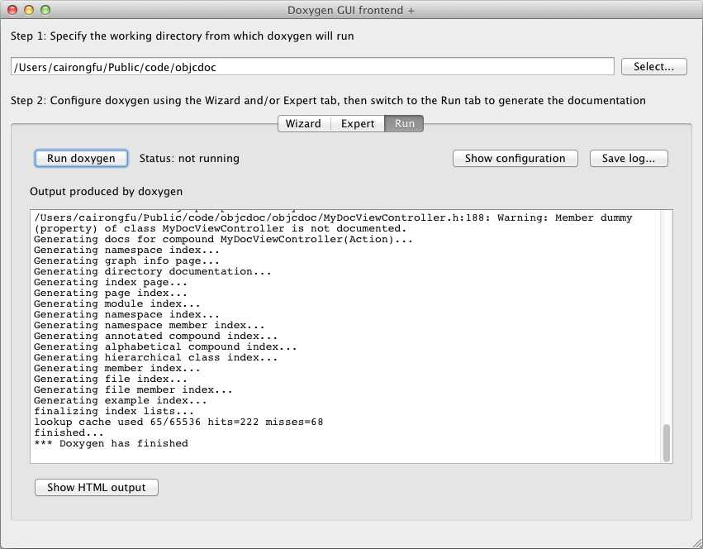Viewport: 703px width, 549px height.
Task: Choose working directory with Select... button
Action: click(653, 66)
